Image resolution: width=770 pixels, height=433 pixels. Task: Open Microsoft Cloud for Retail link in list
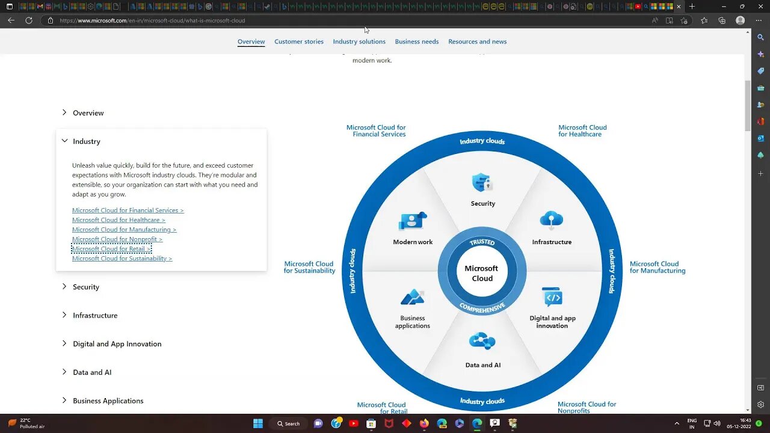[x=111, y=249]
